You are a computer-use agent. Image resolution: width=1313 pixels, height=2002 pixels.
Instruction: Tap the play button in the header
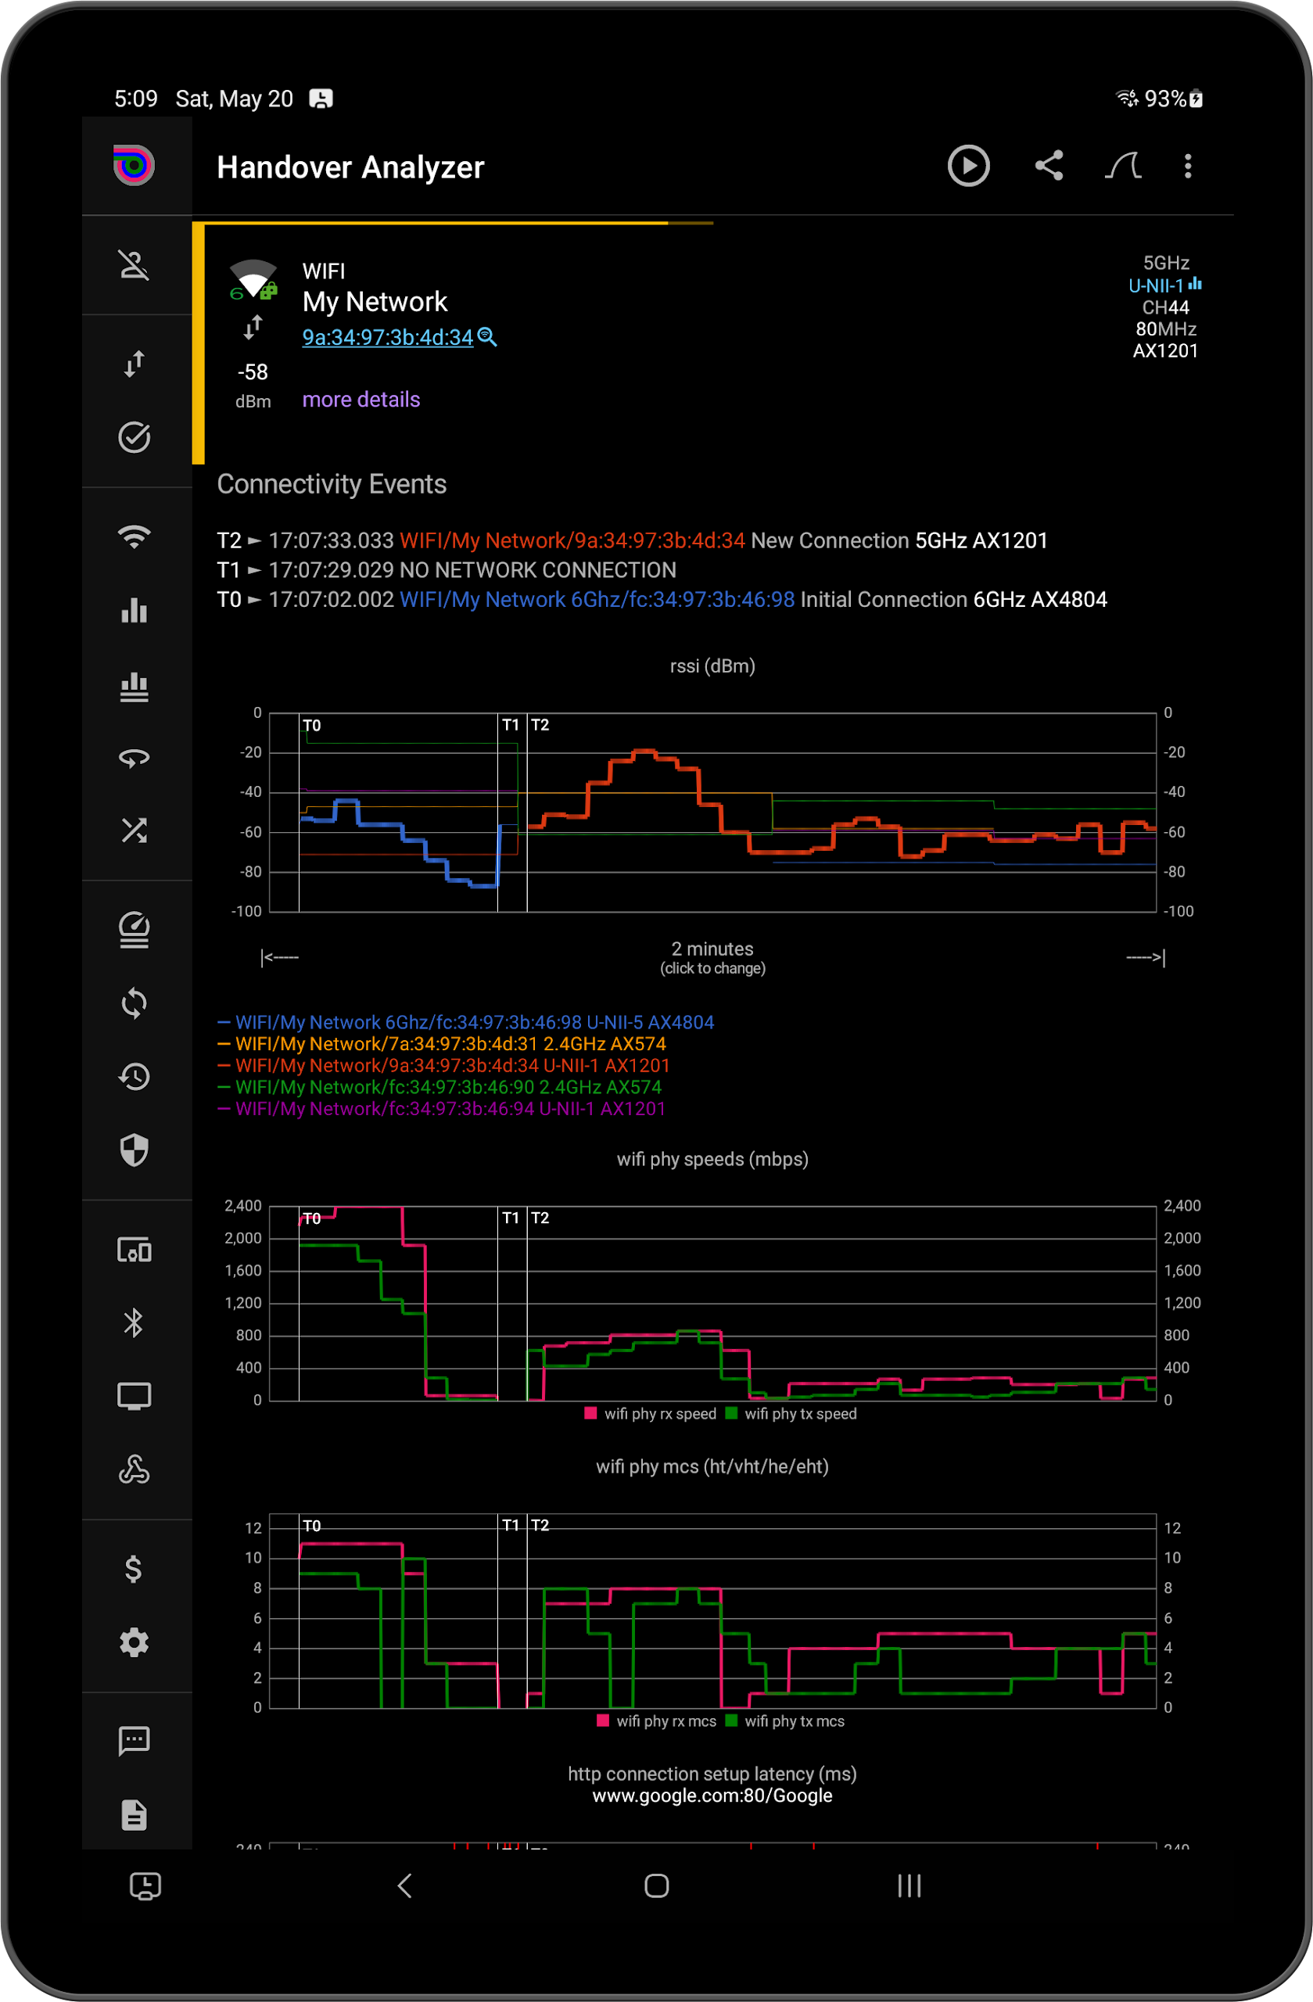pos(968,166)
